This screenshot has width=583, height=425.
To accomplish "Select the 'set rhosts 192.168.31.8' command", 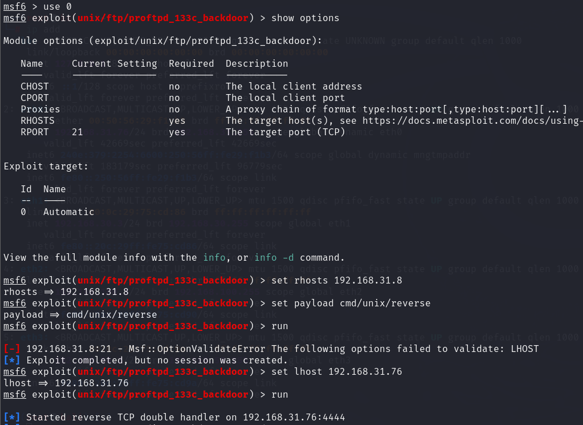I will (336, 280).
